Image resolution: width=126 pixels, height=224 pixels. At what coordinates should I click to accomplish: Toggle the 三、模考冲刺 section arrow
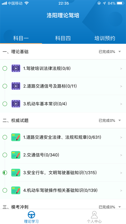(x=120, y=207)
